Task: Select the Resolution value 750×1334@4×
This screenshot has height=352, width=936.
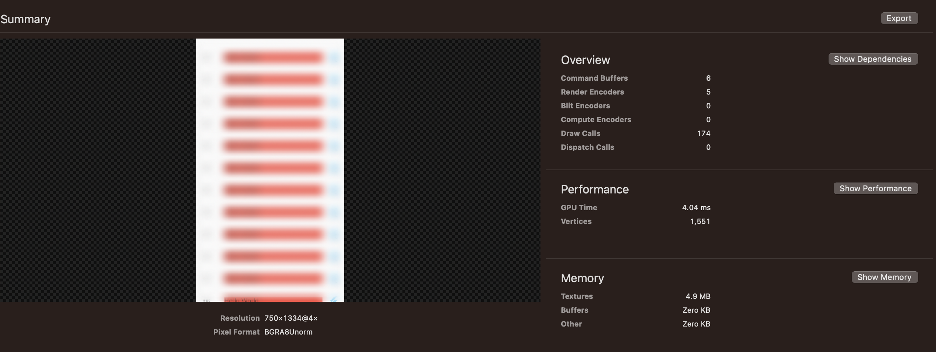Action: [291, 318]
